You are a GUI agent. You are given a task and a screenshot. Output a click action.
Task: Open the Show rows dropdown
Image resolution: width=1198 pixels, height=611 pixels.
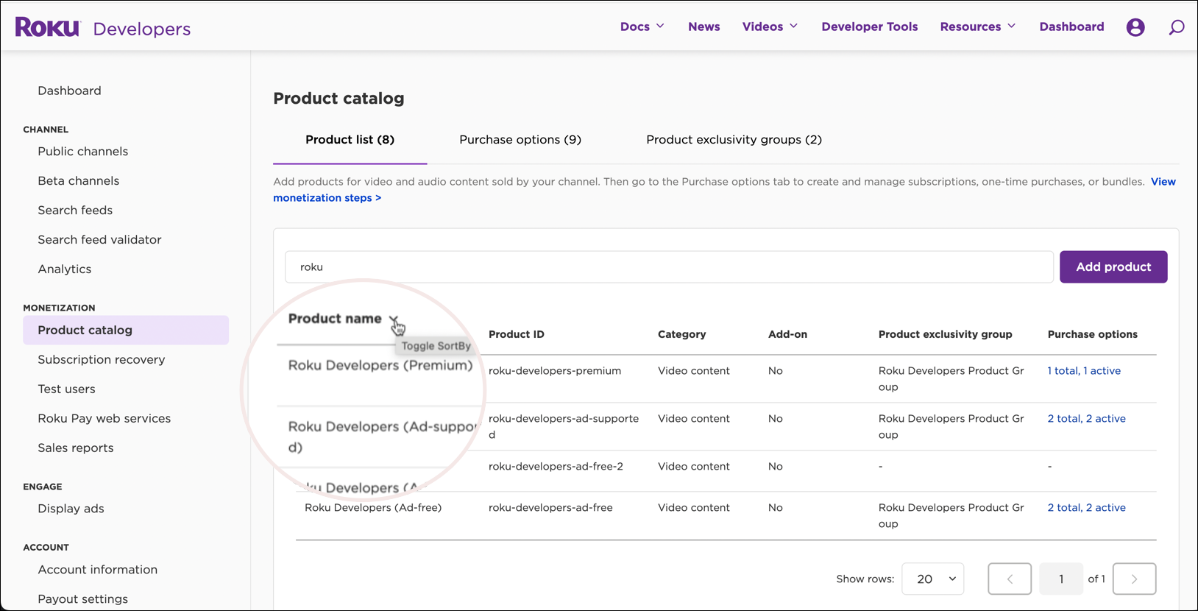[x=932, y=579]
